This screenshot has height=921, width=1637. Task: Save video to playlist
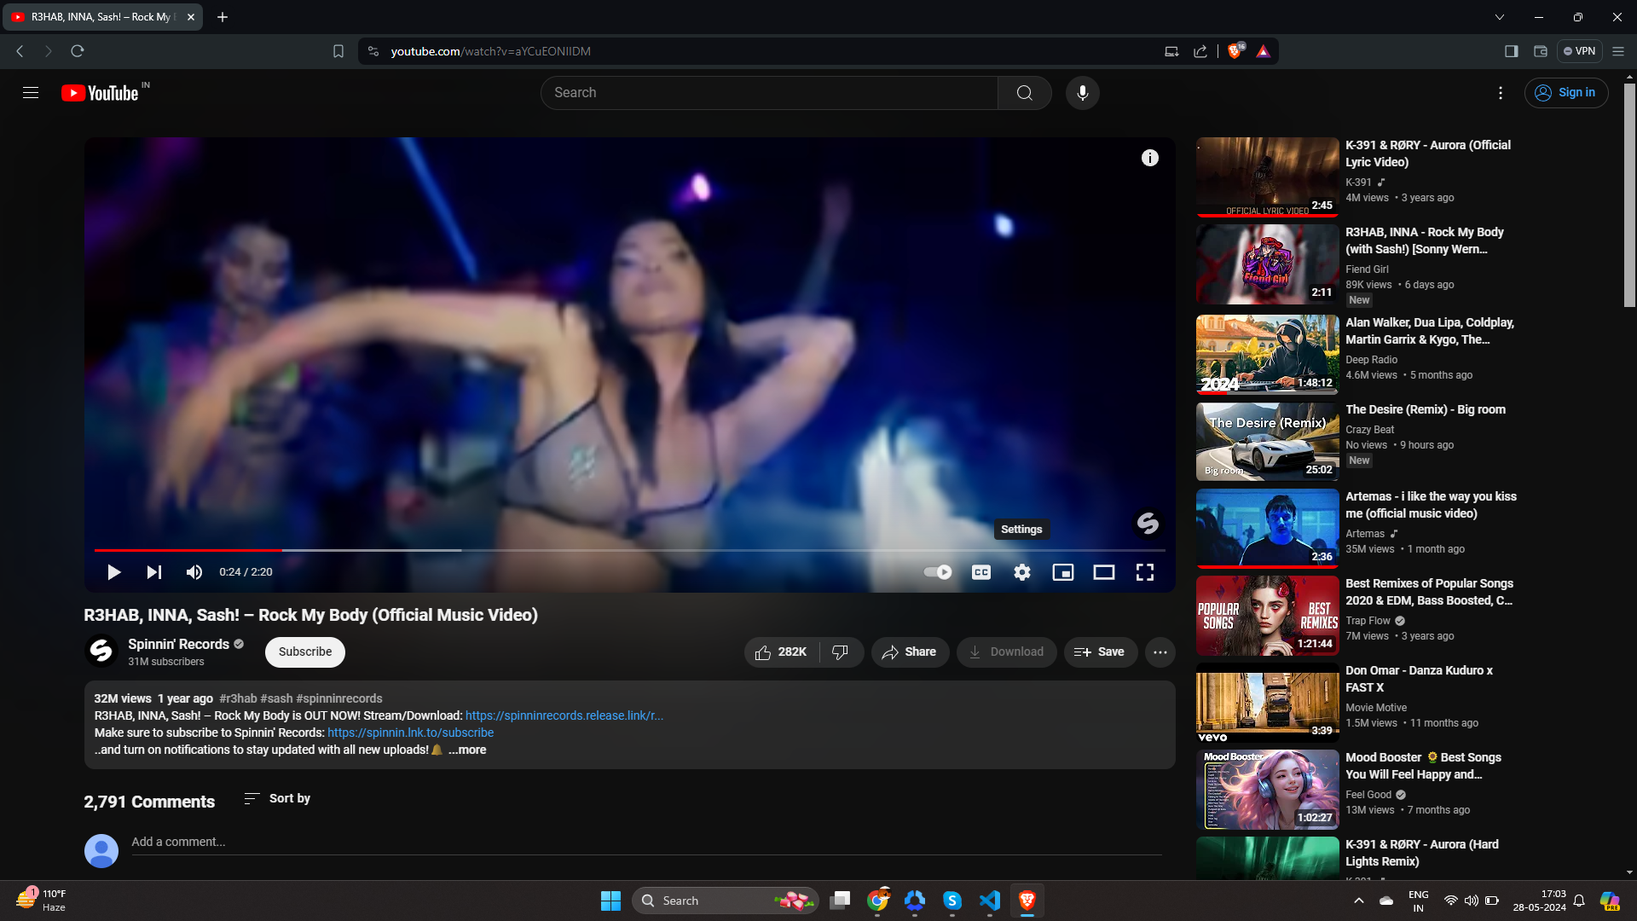pyautogui.click(x=1100, y=652)
